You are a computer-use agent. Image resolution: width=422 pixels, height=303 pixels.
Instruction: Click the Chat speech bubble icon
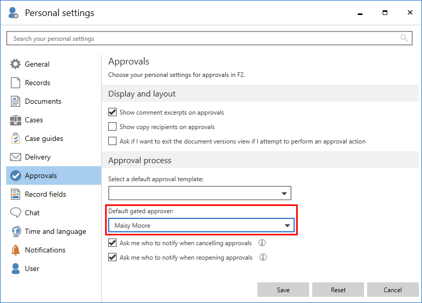click(x=16, y=213)
